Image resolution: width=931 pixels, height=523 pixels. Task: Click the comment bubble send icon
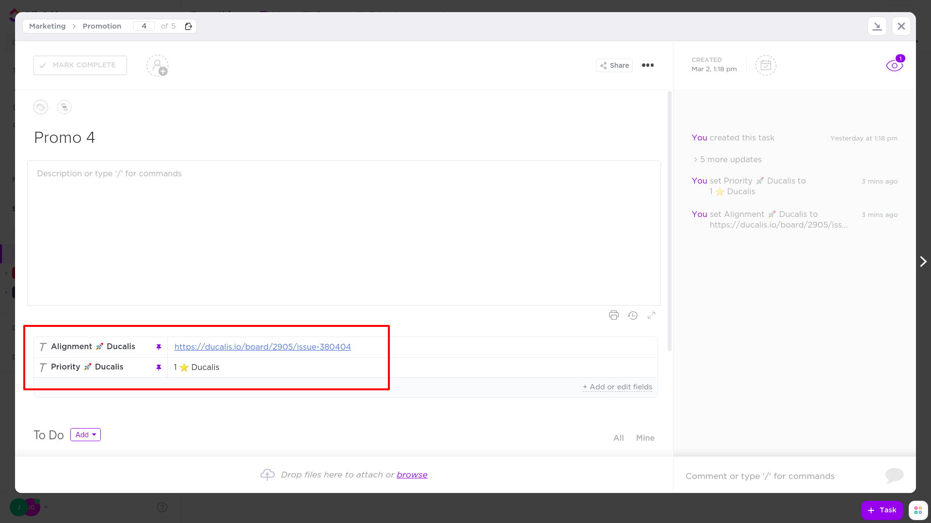pos(895,476)
